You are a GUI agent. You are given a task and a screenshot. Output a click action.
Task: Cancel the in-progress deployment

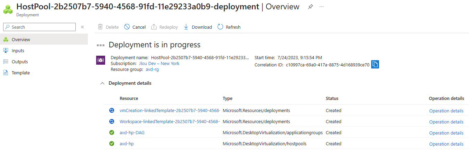(135, 27)
